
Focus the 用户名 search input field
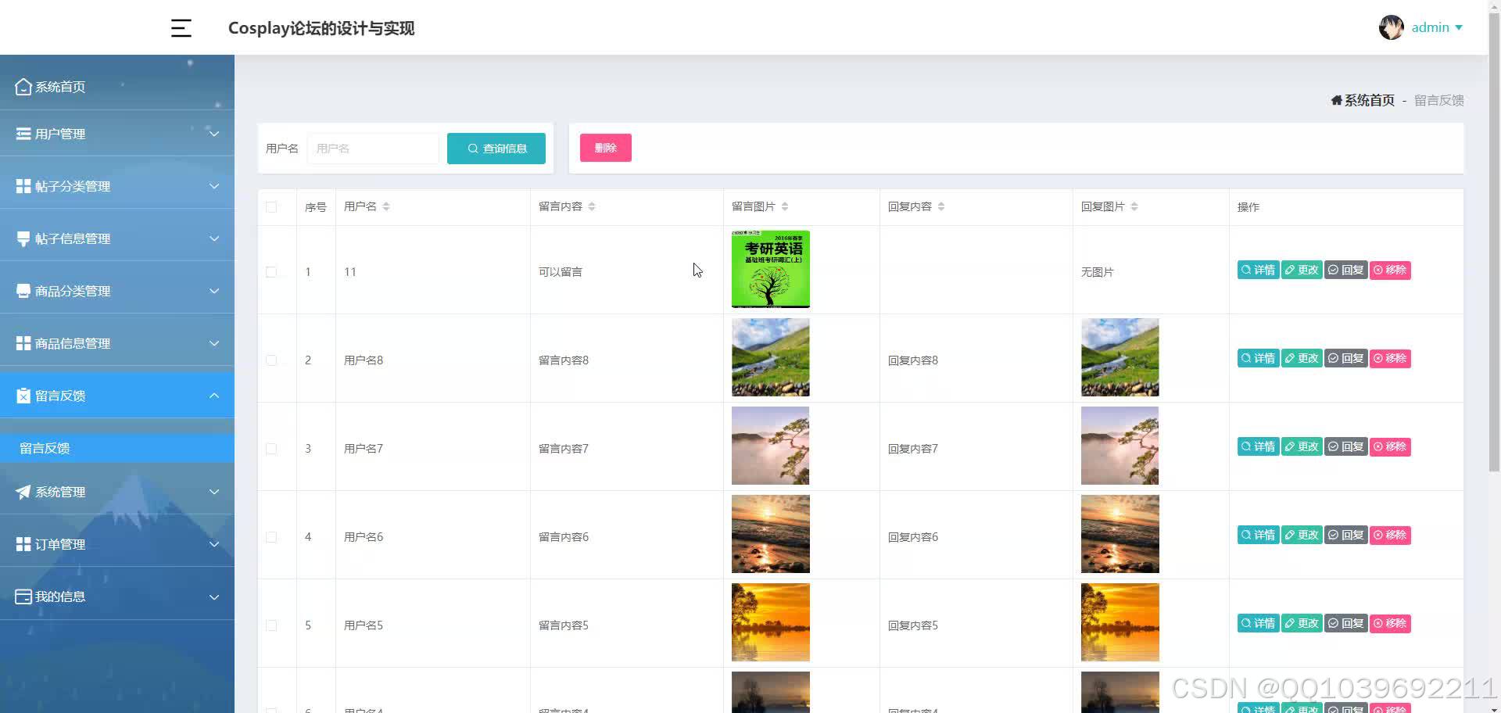[x=373, y=149]
